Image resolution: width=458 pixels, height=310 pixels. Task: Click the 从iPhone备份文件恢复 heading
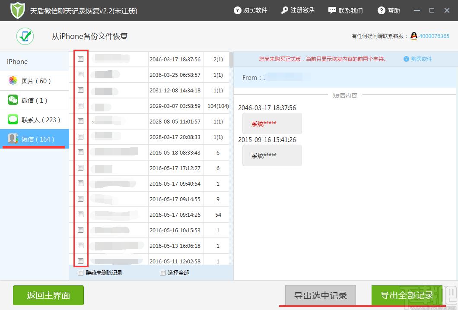[90, 36]
